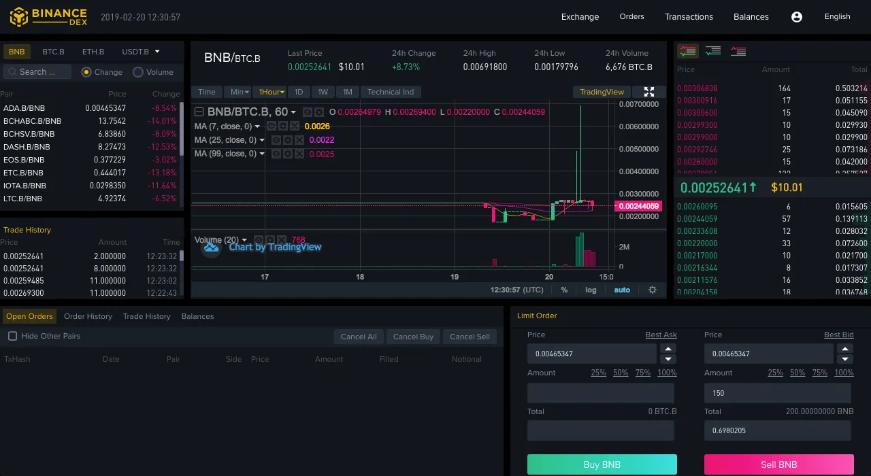871x476 pixels.
Task: Collapse the chart legend box icon
Action: pyautogui.click(x=199, y=112)
